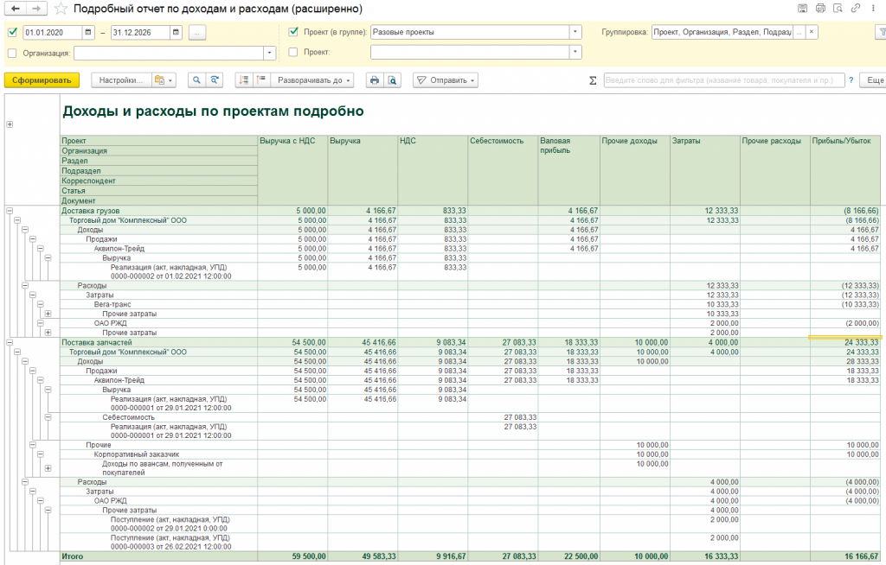The image size is (886, 565).
Task: Select the Себестоимость column header
Action: [503, 170]
